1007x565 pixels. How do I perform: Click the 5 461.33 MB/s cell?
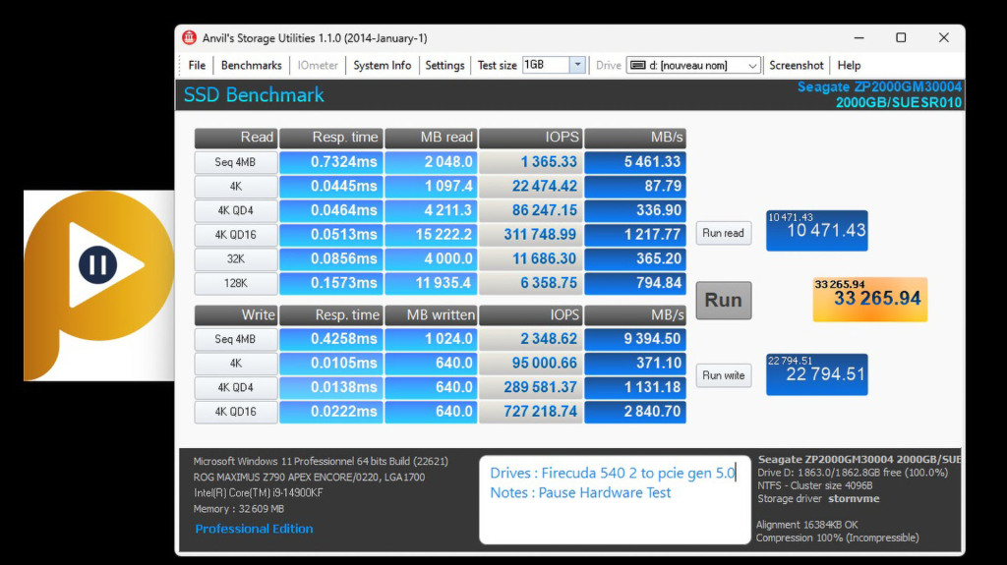tap(635, 162)
